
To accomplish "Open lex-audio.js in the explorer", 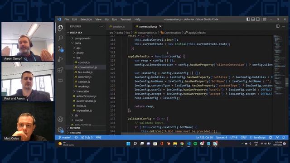I will click(x=85, y=72).
